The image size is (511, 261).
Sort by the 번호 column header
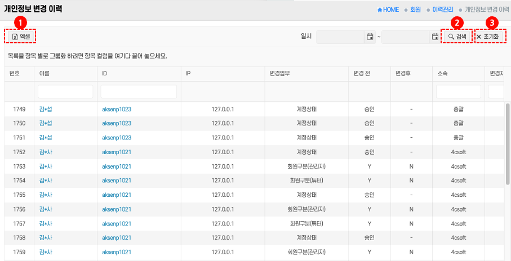click(15, 74)
